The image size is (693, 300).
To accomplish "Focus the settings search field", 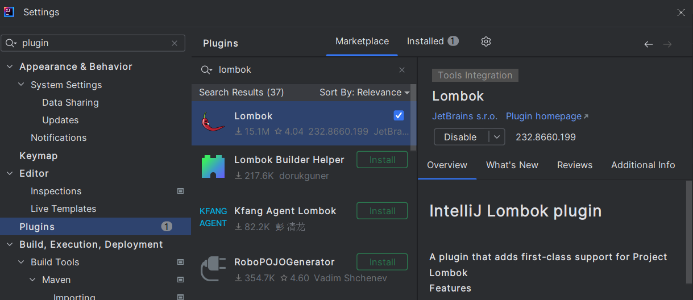I will [x=93, y=43].
